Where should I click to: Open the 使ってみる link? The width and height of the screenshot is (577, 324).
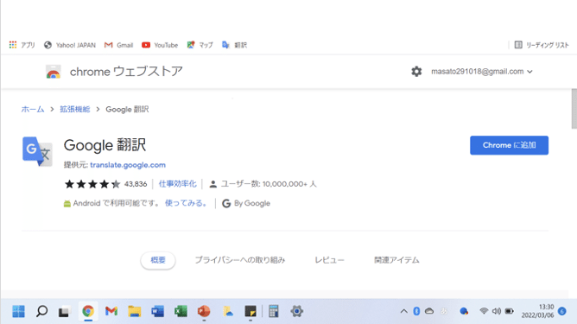click(x=186, y=203)
